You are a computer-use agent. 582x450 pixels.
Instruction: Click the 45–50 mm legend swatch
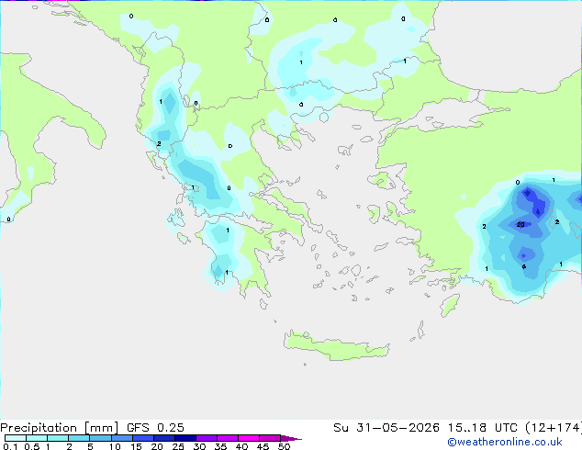tap(270, 438)
